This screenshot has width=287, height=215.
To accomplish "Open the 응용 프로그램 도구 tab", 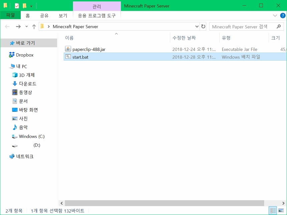I will 97,16.
